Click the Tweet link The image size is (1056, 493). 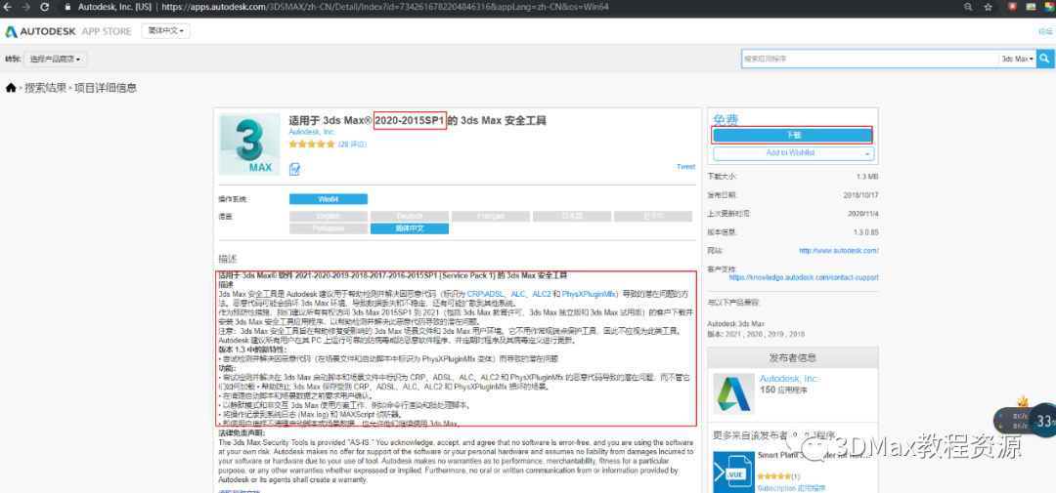click(x=685, y=167)
